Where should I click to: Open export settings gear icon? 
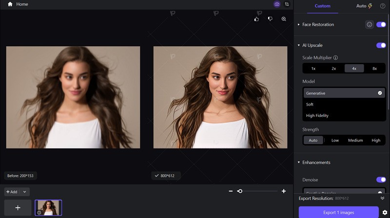click(385, 213)
